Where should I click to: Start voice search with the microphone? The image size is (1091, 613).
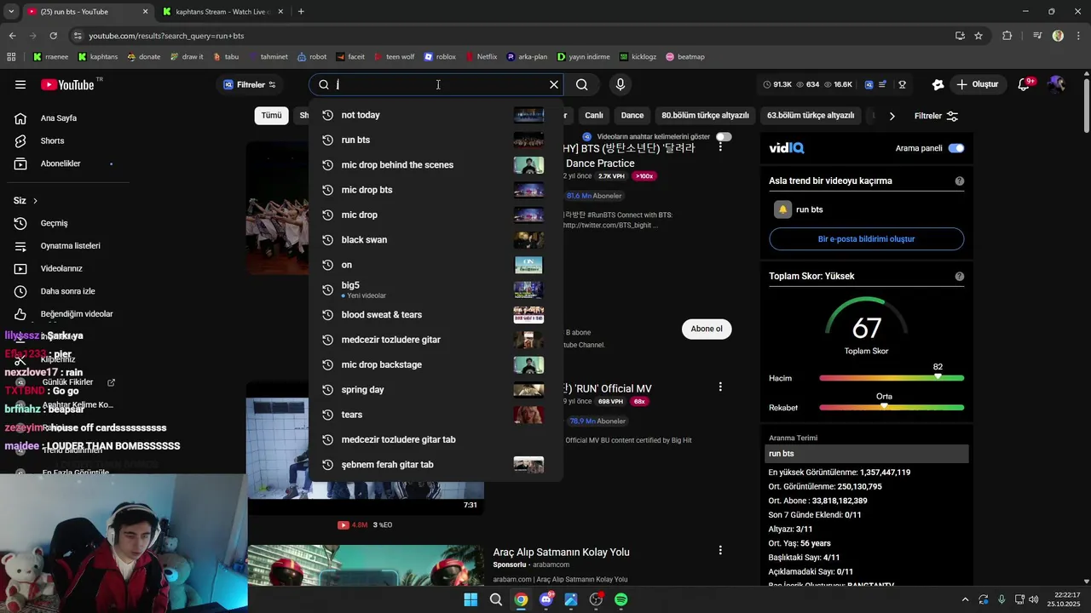(621, 84)
